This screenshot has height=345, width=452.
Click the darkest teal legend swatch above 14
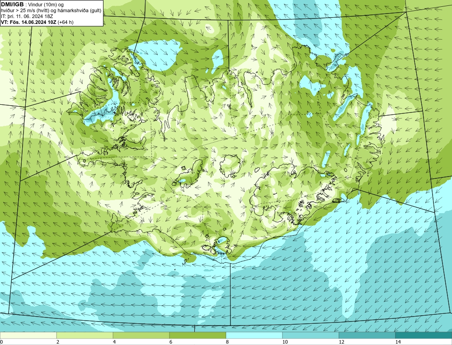pos(424,336)
